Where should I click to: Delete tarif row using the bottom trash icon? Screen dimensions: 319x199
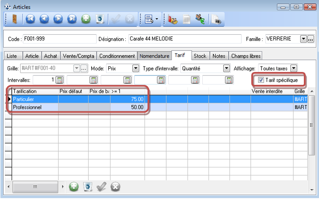tap(88, 187)
